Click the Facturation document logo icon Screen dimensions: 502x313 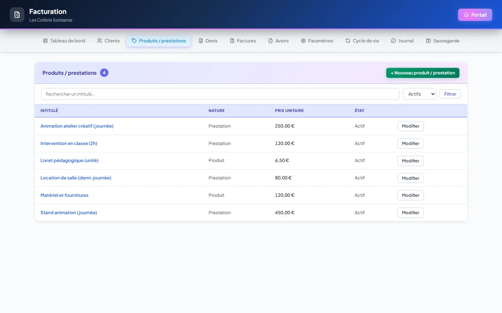click(x=17, y=15)
